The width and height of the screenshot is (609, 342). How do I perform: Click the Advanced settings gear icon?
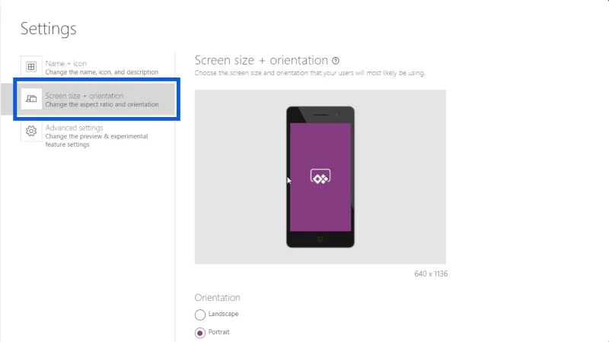(x=31, y=131)
